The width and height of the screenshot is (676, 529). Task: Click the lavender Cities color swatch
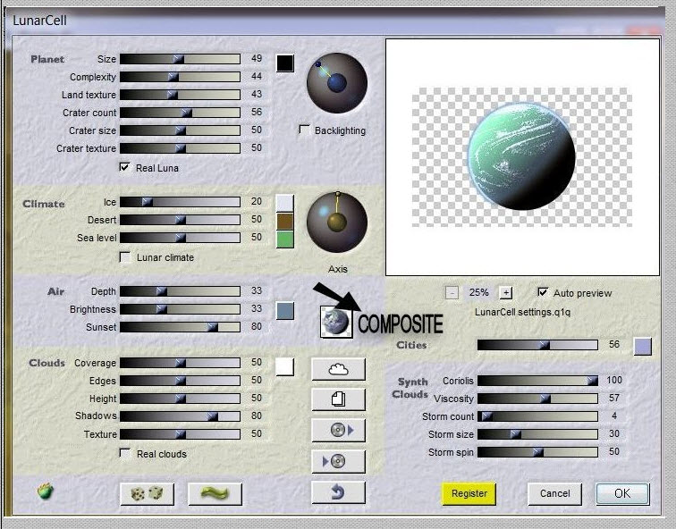[642, 347]
